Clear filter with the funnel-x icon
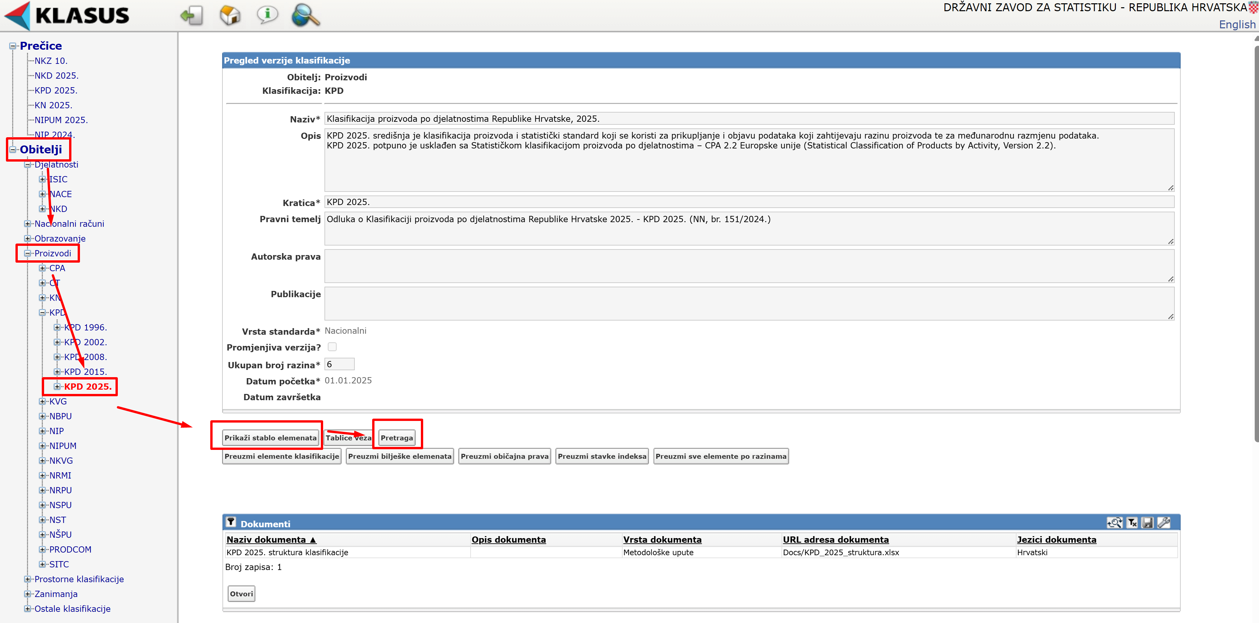1259x623 pixels. (x=1132, y=523)
